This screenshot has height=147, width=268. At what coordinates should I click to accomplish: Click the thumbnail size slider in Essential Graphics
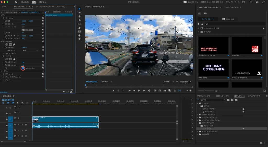205,91
